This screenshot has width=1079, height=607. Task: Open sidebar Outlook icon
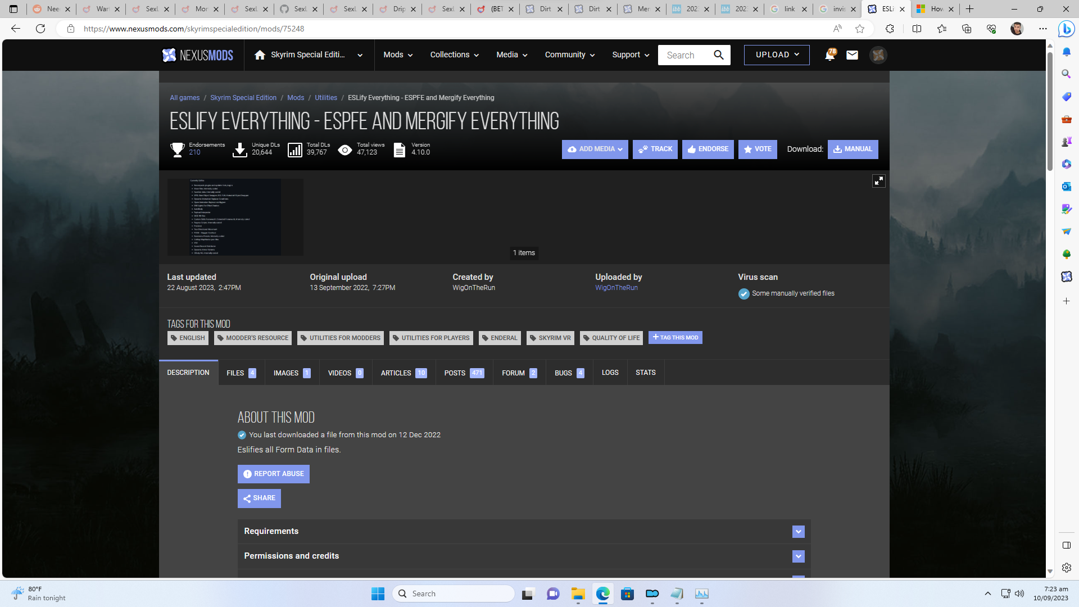[1066, 186]
